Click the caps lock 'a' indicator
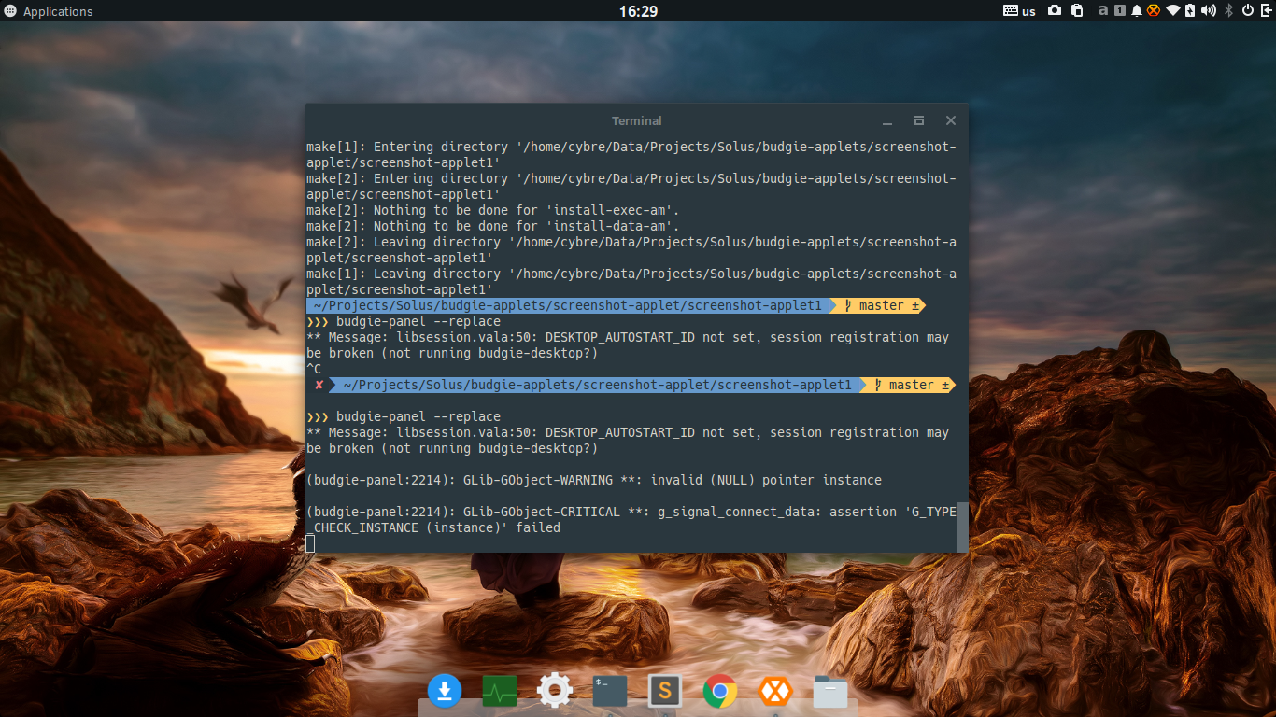Screen dimensions: 1276x717 [1103, 11]
